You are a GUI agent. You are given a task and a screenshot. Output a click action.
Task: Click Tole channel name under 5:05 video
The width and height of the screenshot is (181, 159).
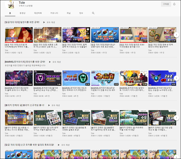(6, 50)
